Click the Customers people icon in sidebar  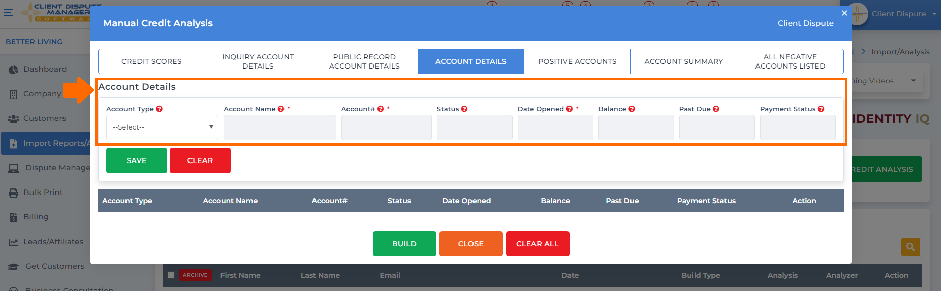point(14,119)
